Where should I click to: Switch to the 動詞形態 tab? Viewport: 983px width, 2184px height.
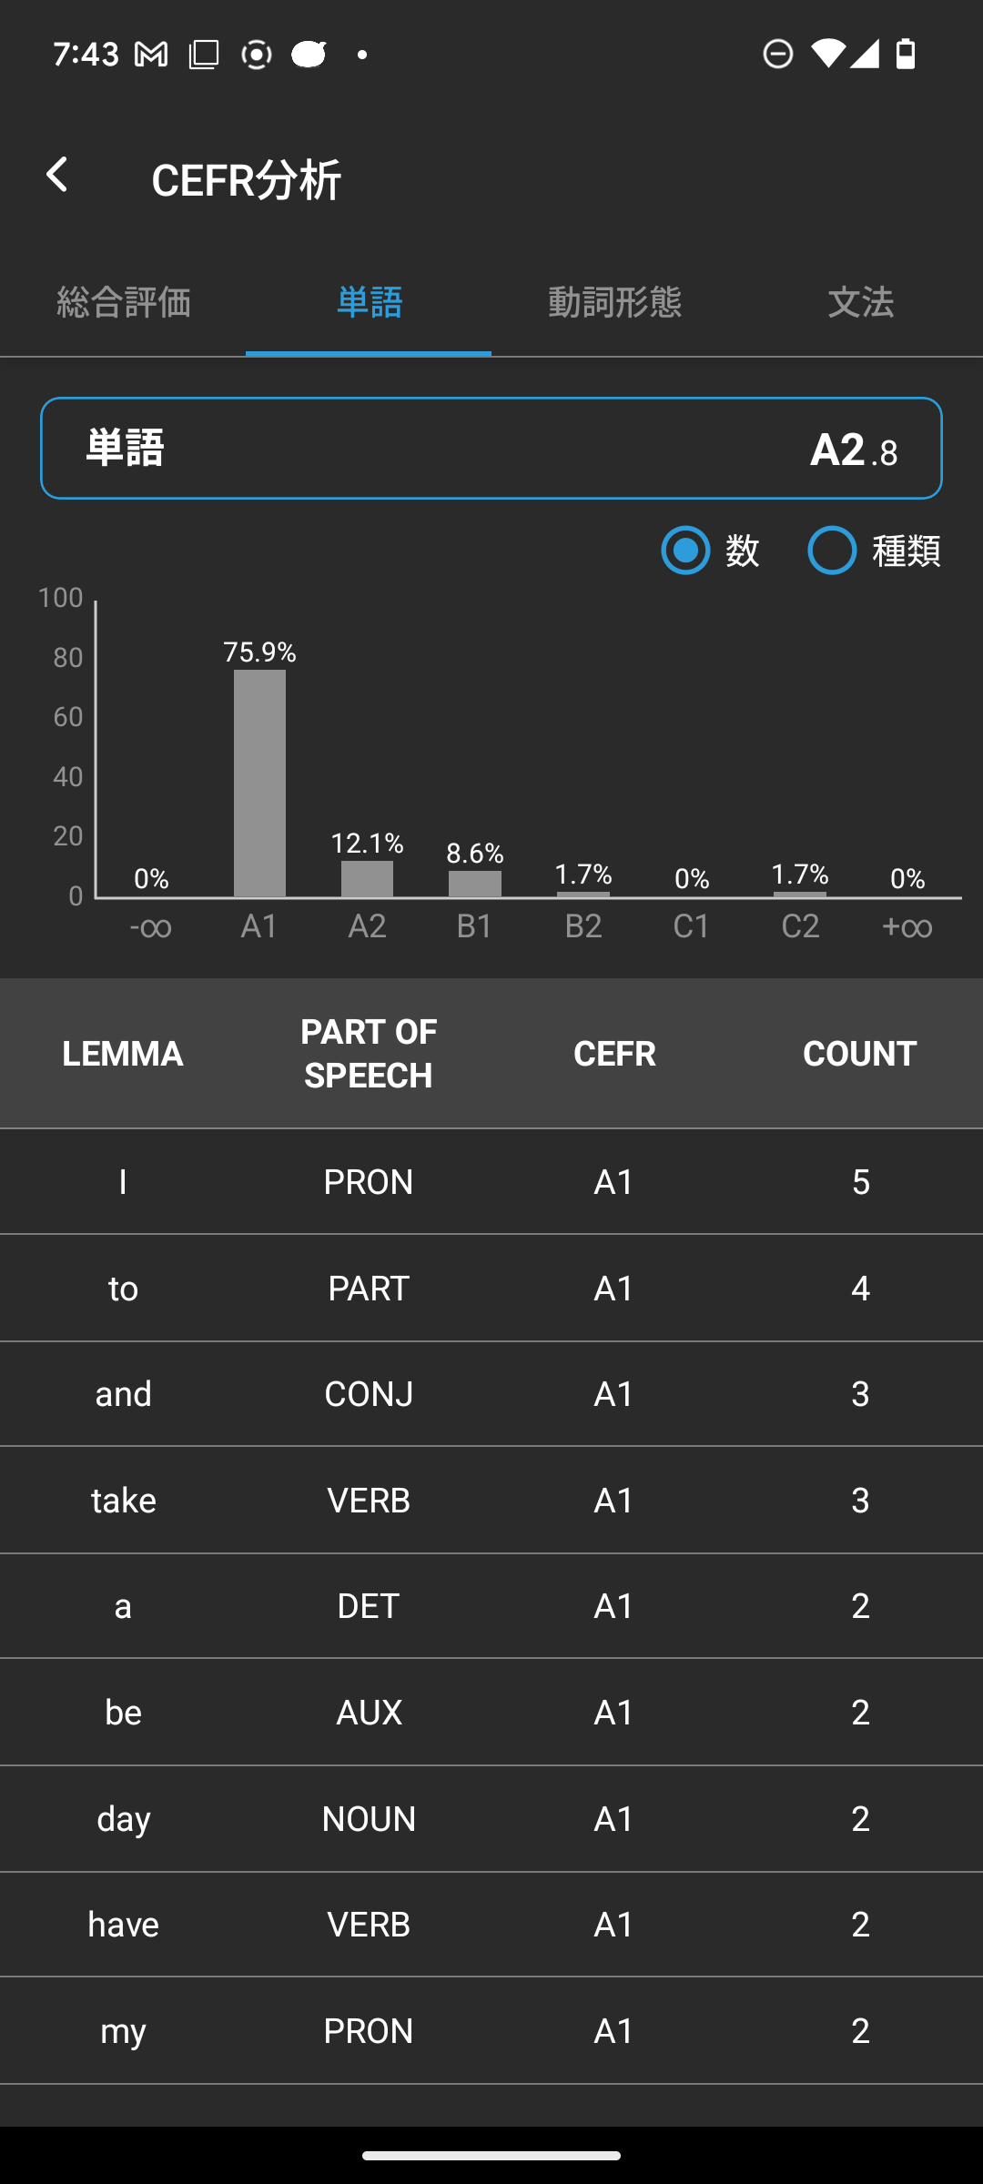tap(614, 302)
